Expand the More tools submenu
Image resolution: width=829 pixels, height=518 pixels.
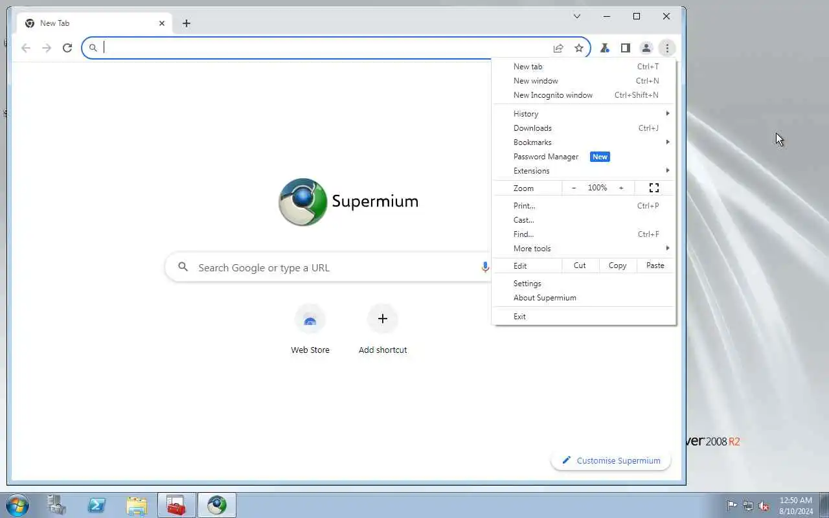pos(584,249)
